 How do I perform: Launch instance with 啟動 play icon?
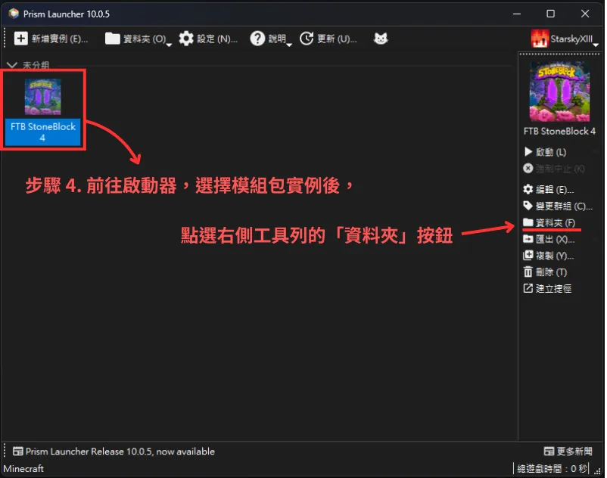pos(528,153)
